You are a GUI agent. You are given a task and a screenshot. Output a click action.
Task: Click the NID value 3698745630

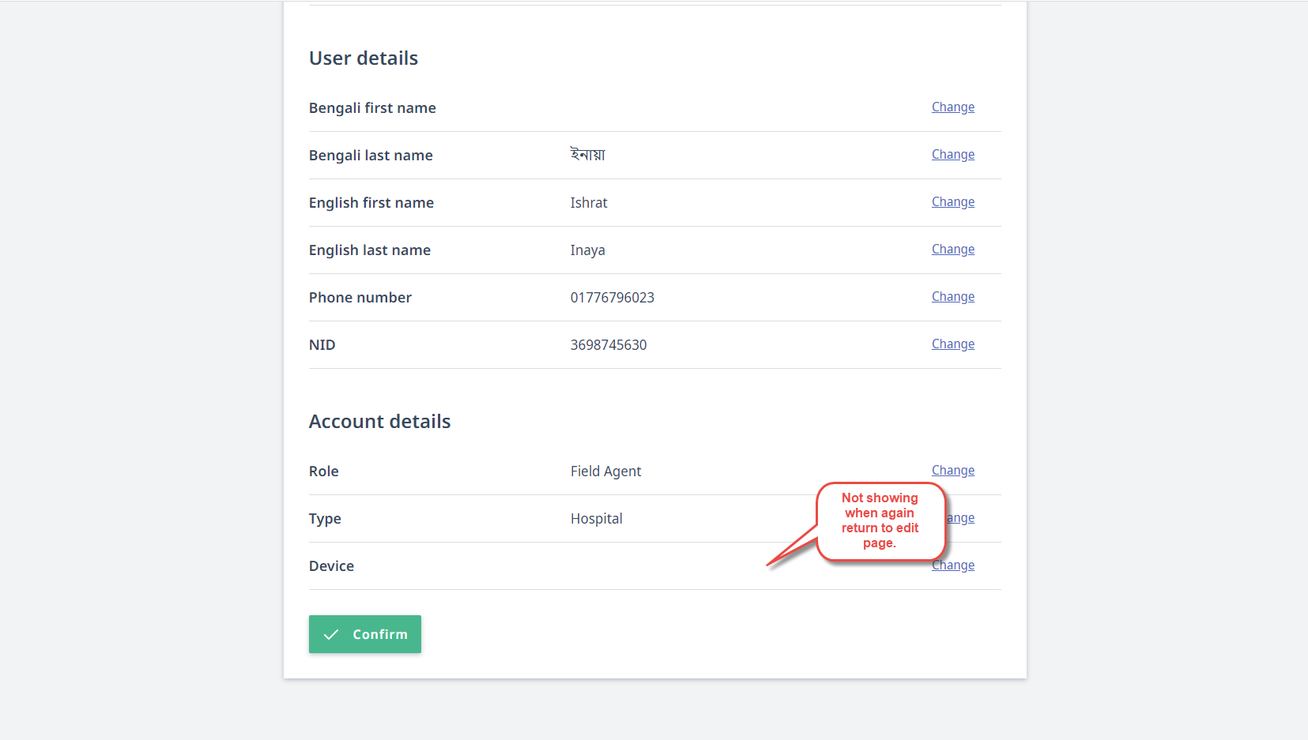[609, 344]
